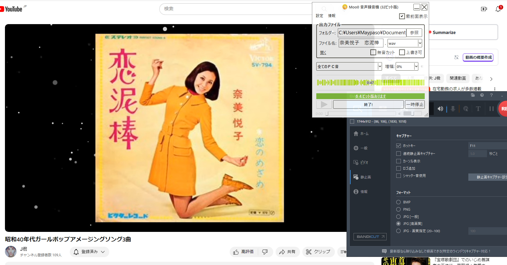
Task: Click the F11 hotkey field in Bandicam
Action: 488,146
